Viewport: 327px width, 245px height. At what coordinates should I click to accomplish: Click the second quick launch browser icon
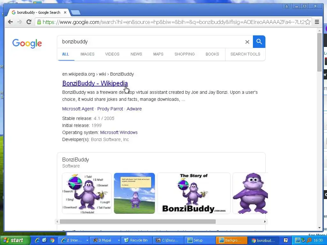[x=45, y=241]
